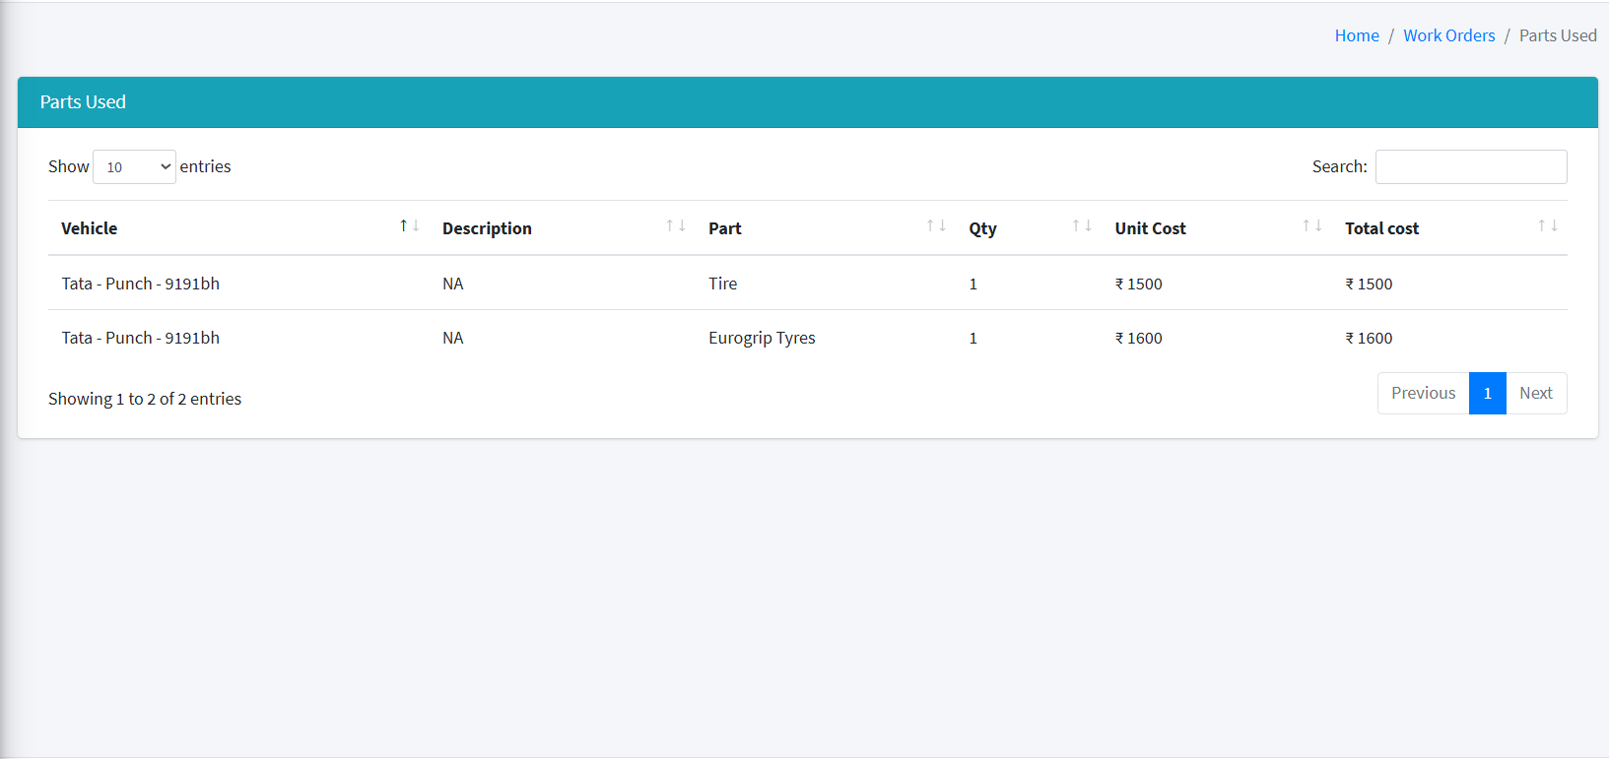Select page 1 in pagination
The height and width of the screenshot is (759, 1609).
1487,394
